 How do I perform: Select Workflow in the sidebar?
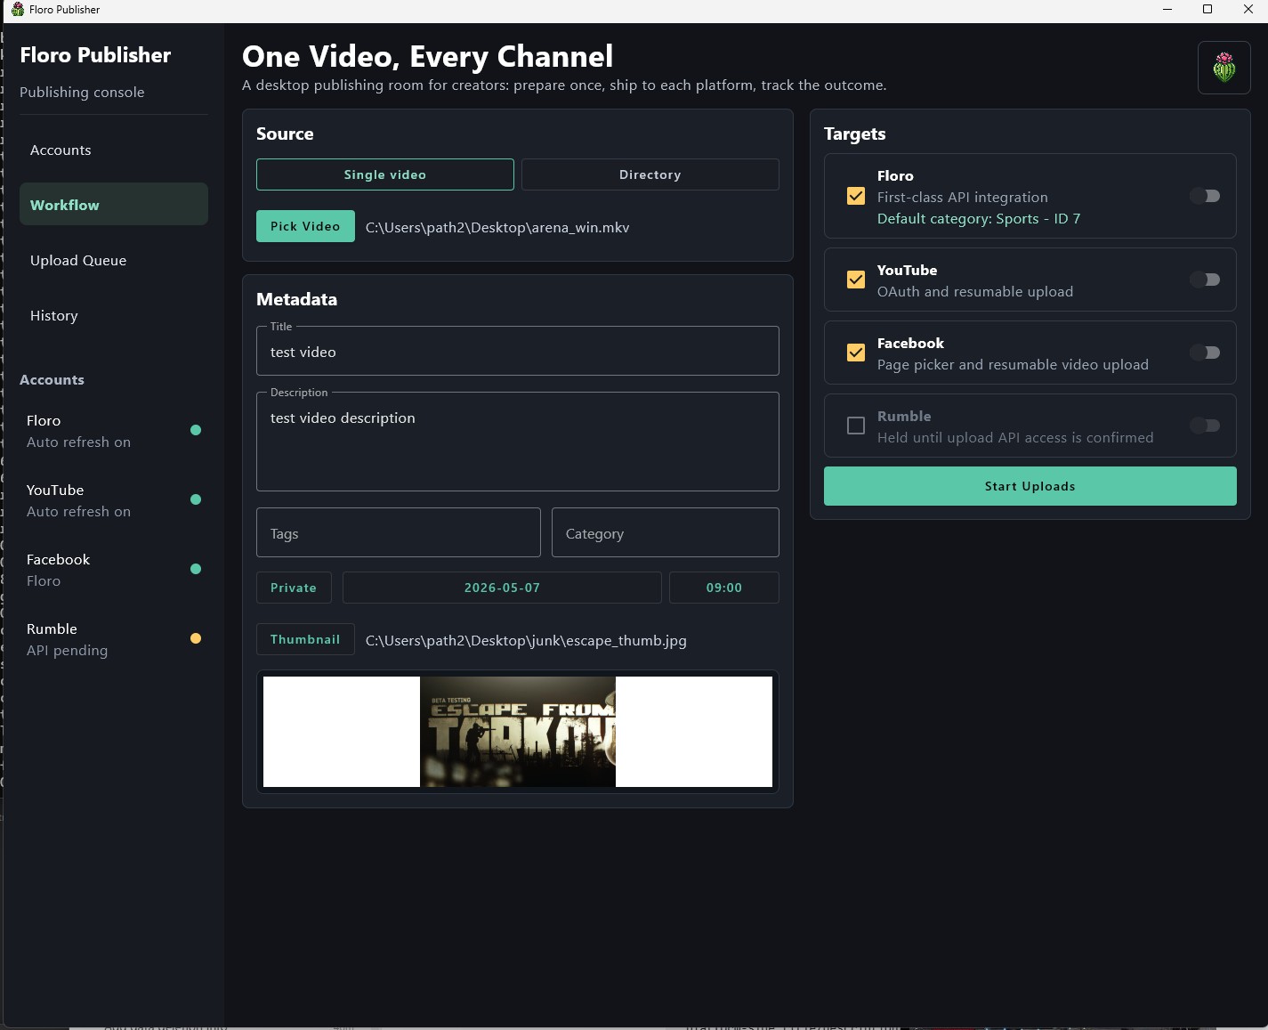(114, 205)
